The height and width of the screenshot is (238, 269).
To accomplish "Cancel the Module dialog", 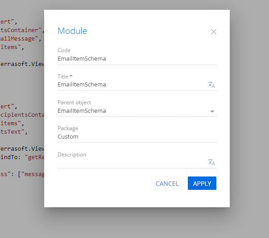I will click(167, 184).
